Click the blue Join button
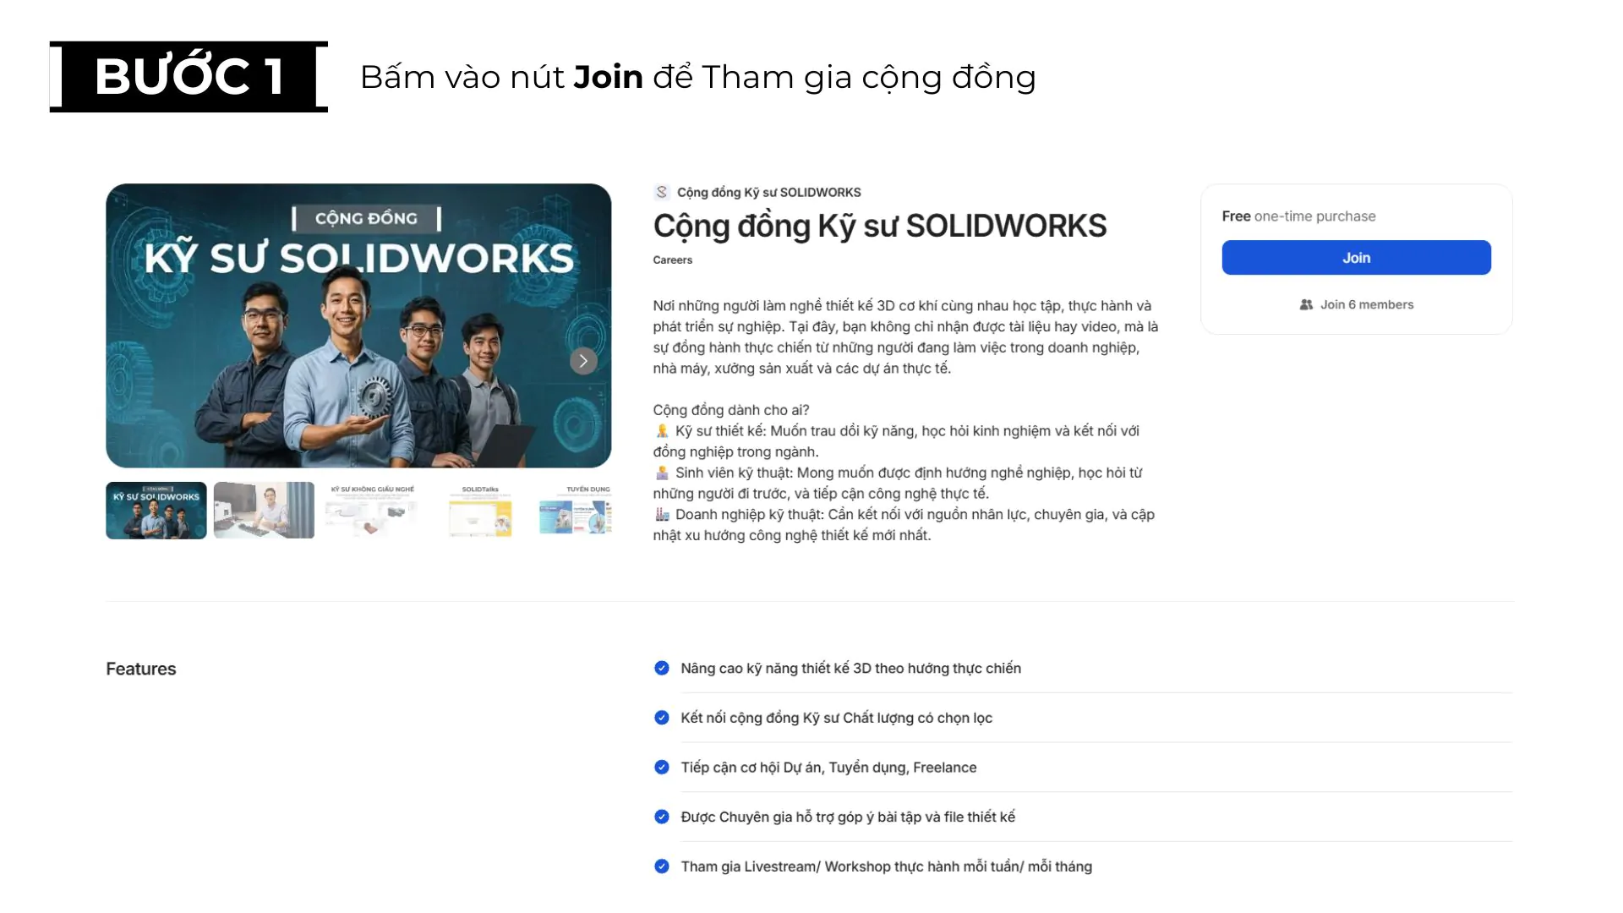 [x=1356, y=258]
